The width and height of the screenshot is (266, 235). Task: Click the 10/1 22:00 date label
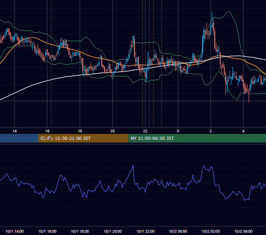click(146, 231)
